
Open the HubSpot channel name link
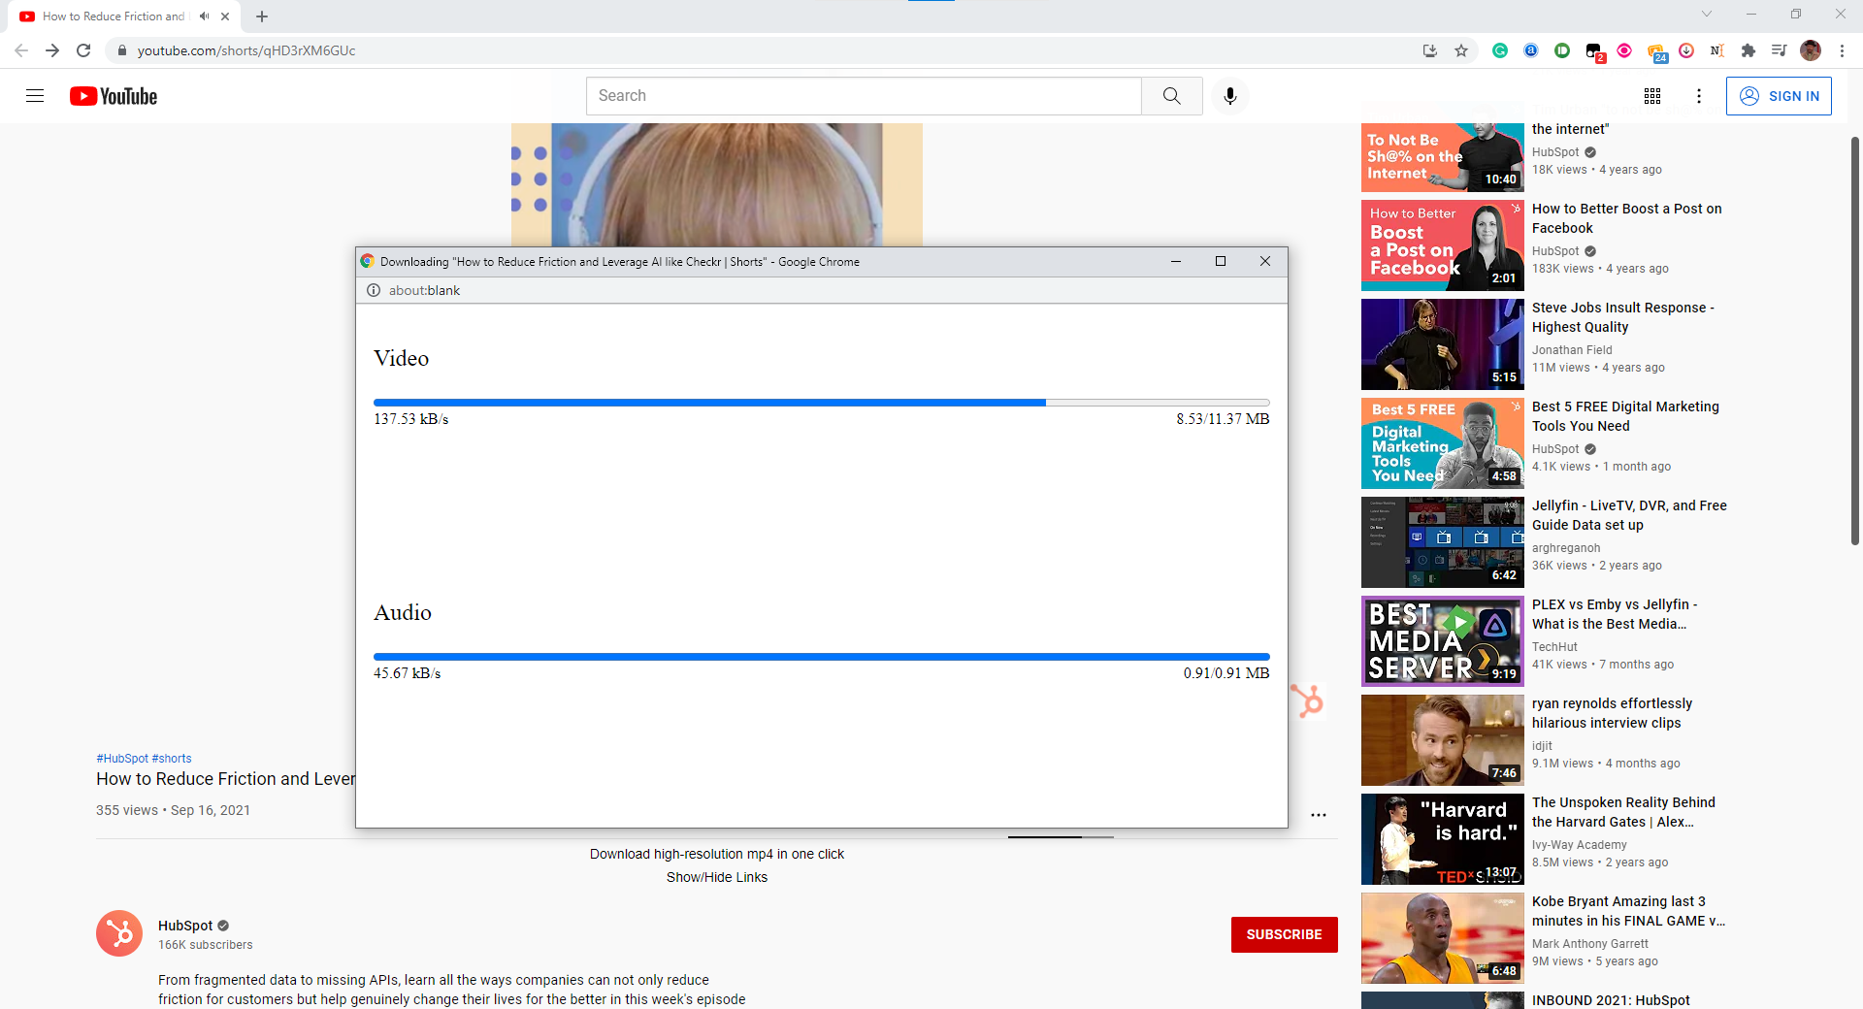pyautogui.click(x=185, y=926)
